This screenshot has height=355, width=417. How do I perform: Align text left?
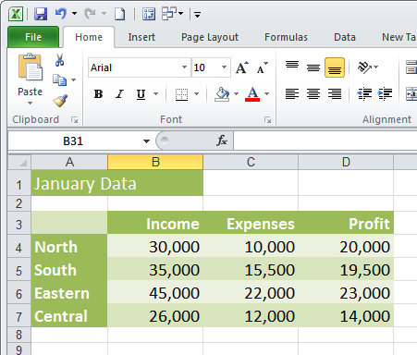(x=292, y=93)
